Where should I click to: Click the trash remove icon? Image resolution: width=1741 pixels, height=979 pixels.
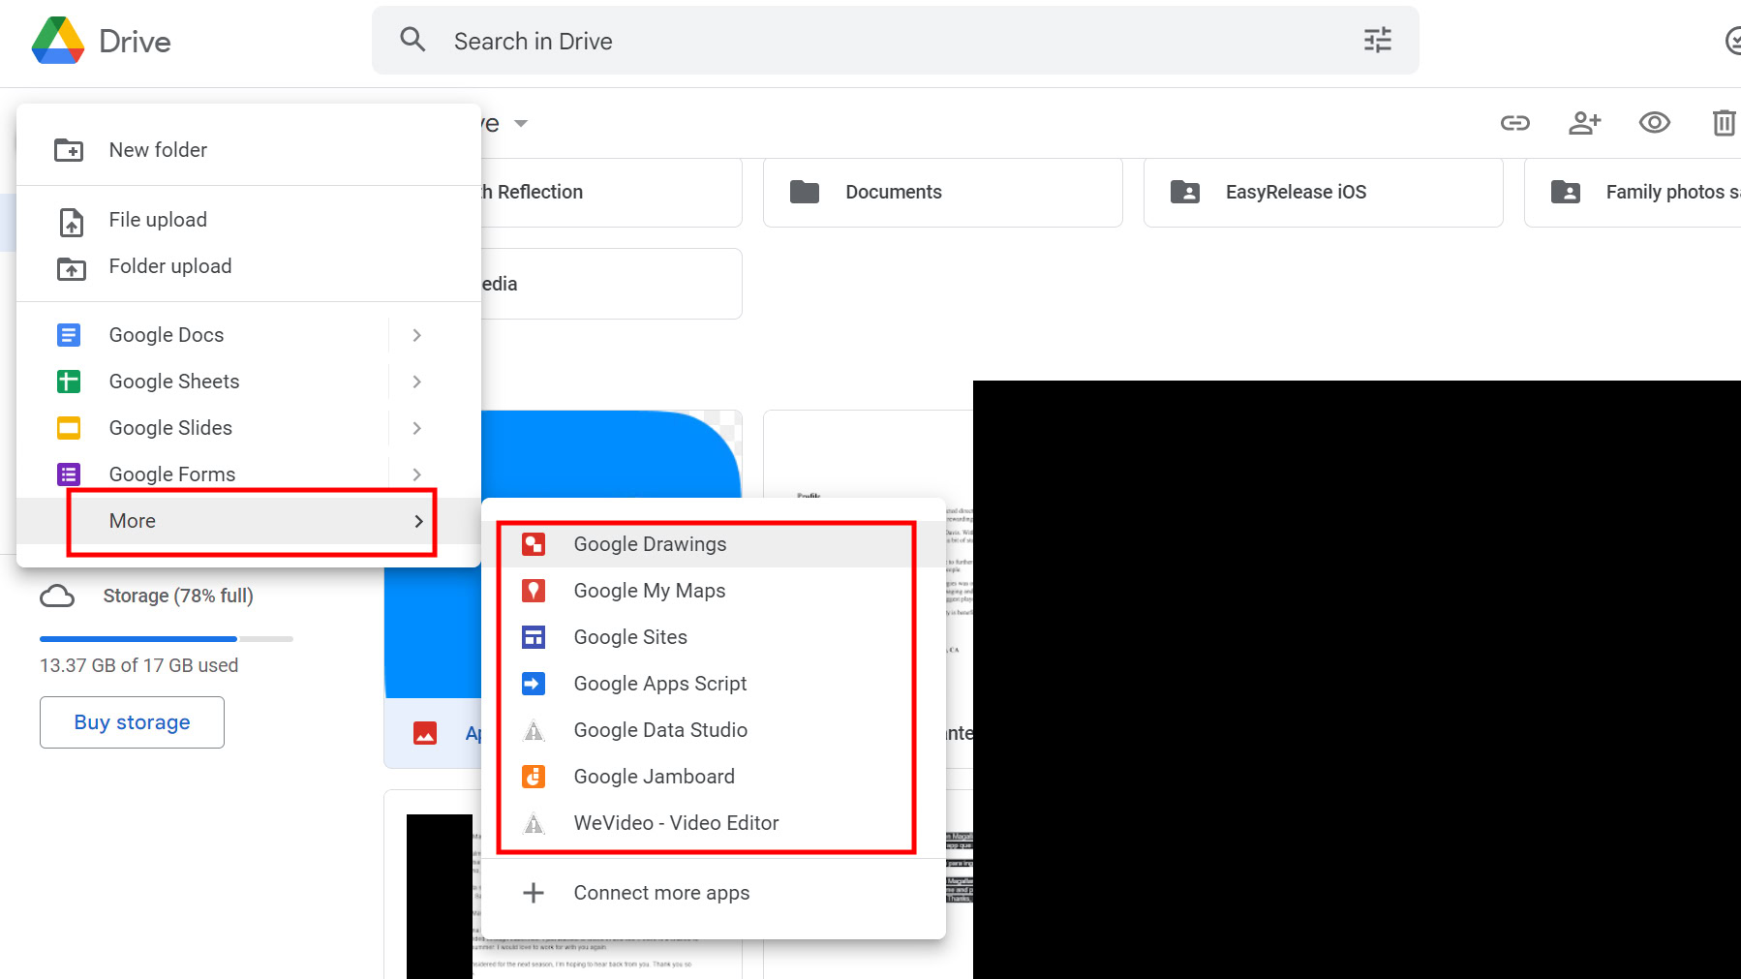pos(1724,123)
